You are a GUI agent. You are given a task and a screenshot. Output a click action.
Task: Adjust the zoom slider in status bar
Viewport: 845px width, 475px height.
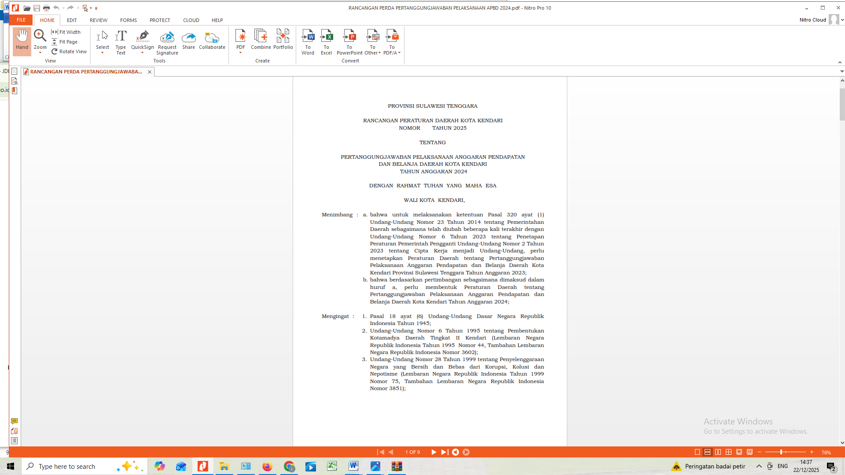[781, 452]
